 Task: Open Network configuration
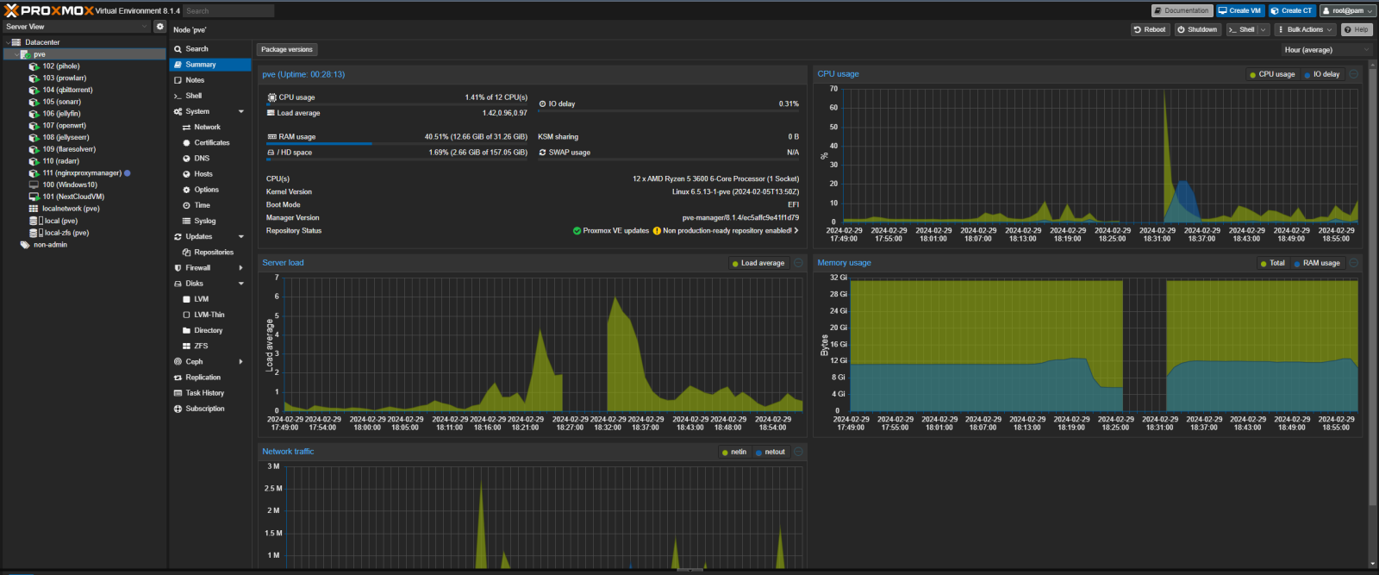(210, 127)
